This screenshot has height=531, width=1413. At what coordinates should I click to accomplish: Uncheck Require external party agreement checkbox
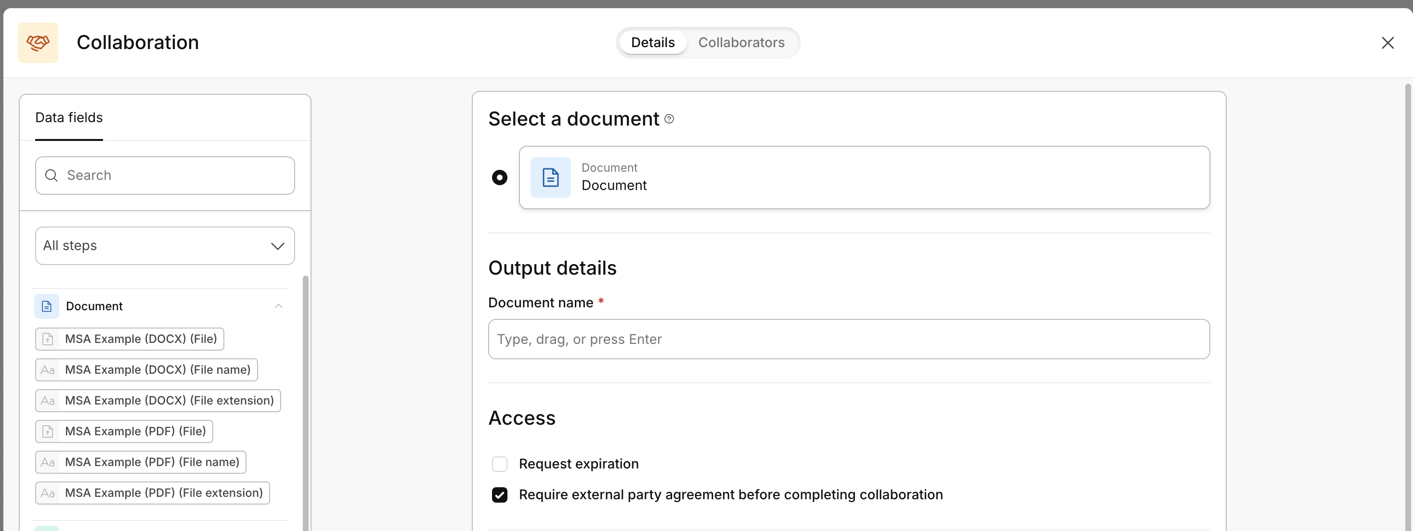click(499, 495)
